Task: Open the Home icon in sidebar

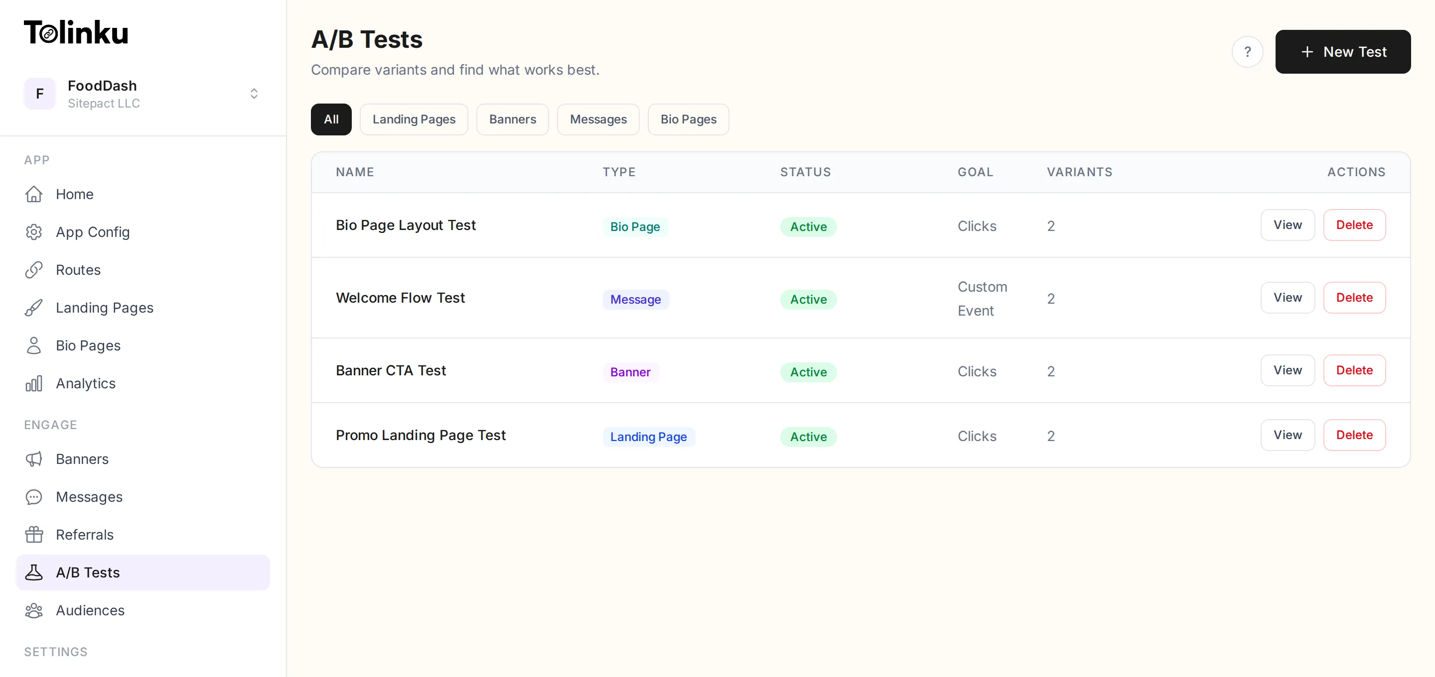Action: tap(34, 194)
